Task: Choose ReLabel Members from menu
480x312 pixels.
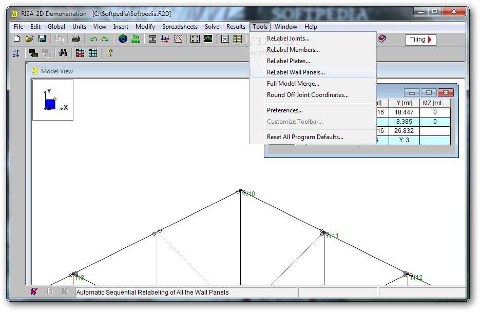Action: [313, 50]
